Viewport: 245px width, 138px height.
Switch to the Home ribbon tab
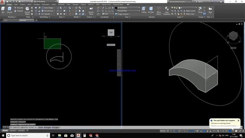[9, 4]
